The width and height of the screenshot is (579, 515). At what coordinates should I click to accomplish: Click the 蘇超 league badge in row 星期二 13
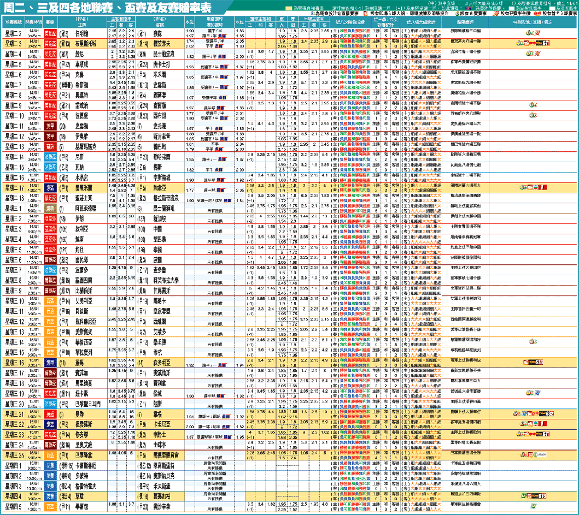pos(50,147)
